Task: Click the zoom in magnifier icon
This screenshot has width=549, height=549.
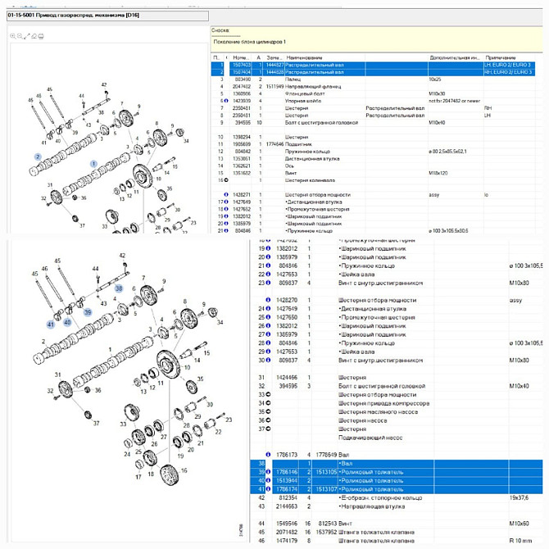Action: [x=13, y=36]
